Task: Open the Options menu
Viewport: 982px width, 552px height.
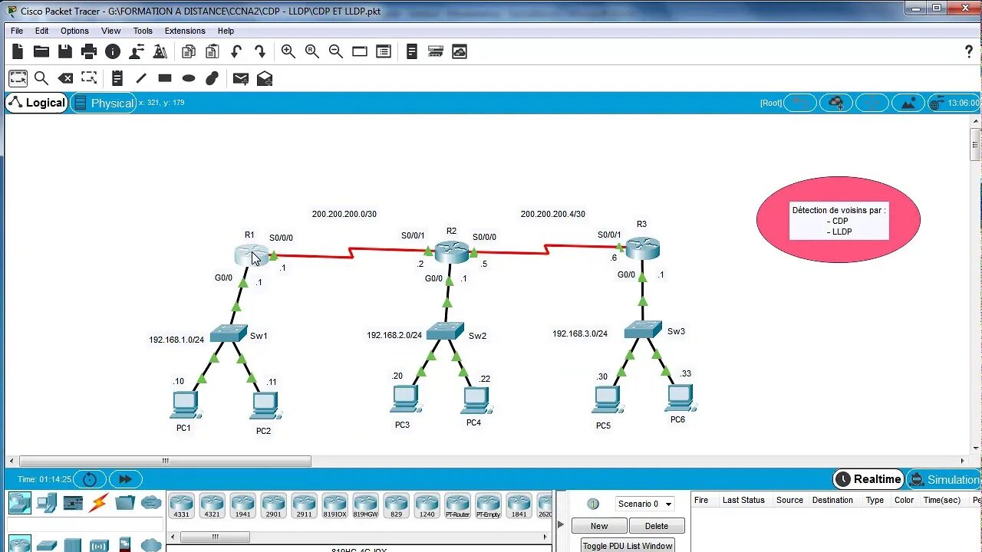Action: coord(74,31)
